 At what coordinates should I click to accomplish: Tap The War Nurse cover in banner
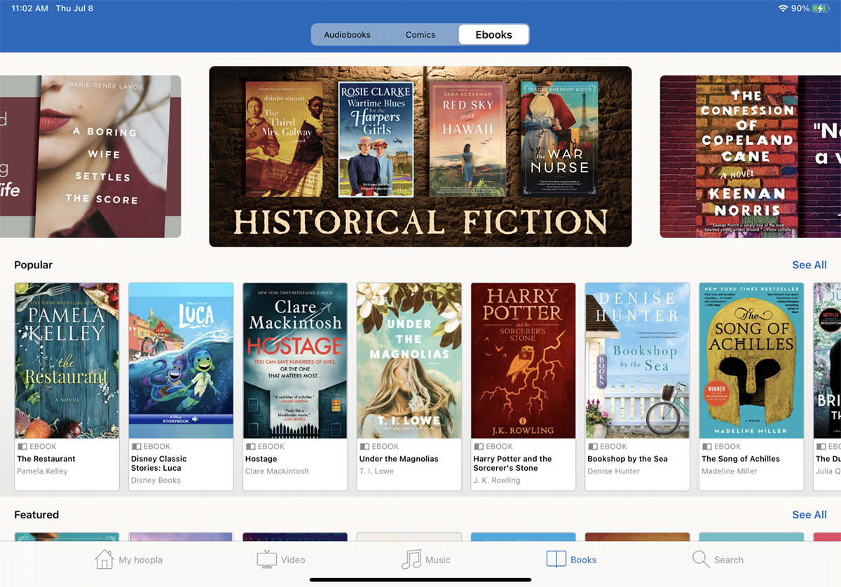pyautogui.click(x=559, y=139)
